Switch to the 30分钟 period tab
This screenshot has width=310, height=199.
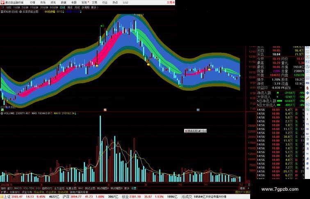pyautogui.click(x=44, y=7)
